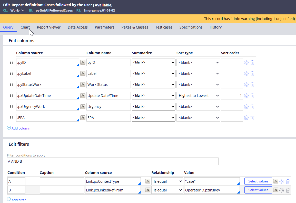Delete the Urgency column row

(x=252, y=107)
